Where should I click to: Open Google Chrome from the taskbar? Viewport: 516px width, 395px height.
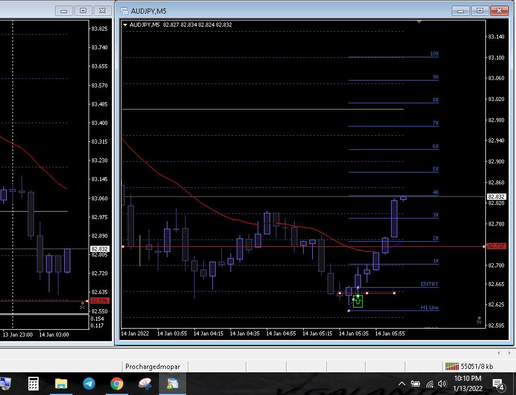117,384
